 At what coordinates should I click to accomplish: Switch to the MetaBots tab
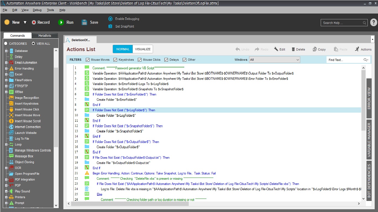[45, 36]
